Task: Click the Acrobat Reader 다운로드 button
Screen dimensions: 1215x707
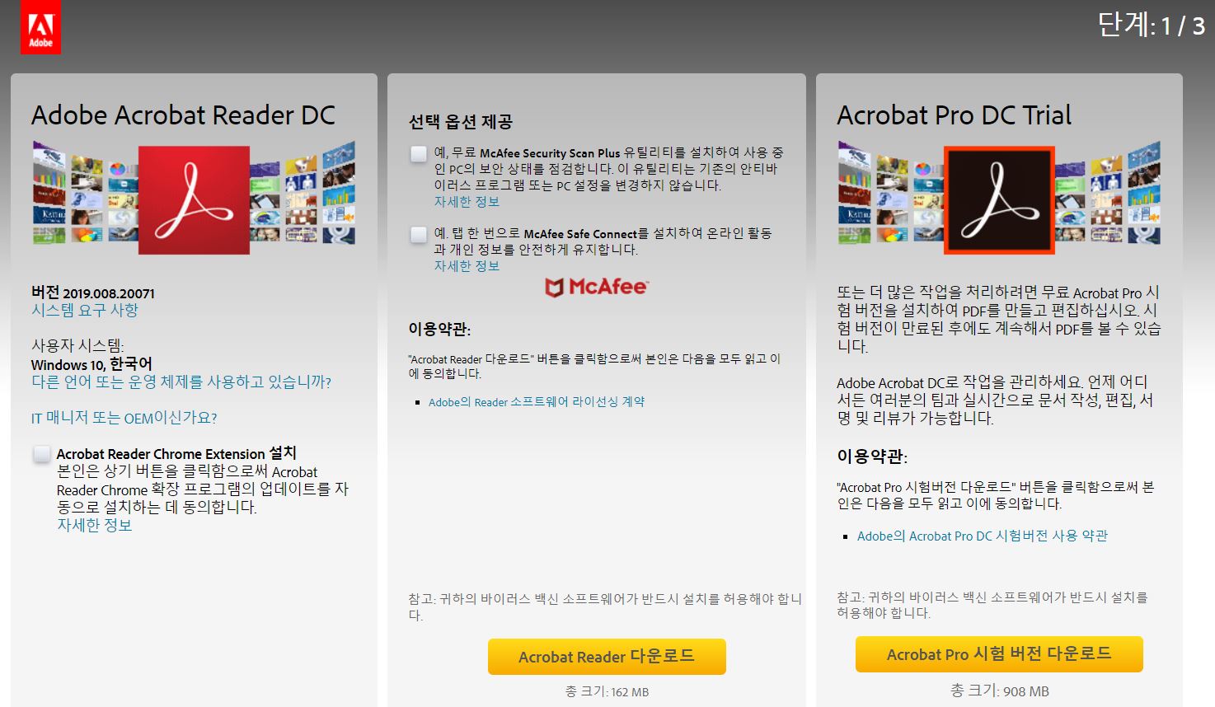Action: (607, 657)
